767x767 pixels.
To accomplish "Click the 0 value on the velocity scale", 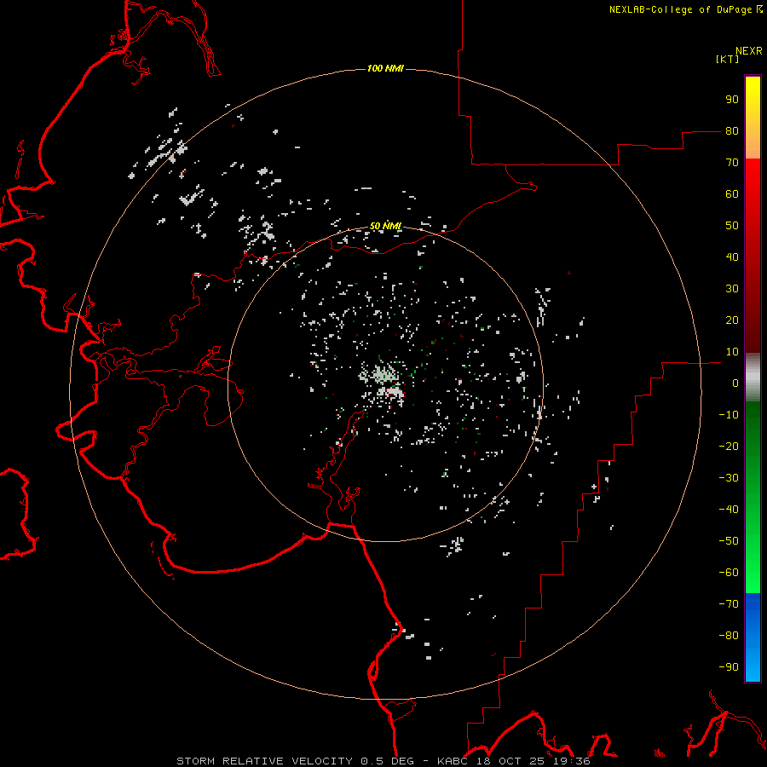I will coord(735,383).
